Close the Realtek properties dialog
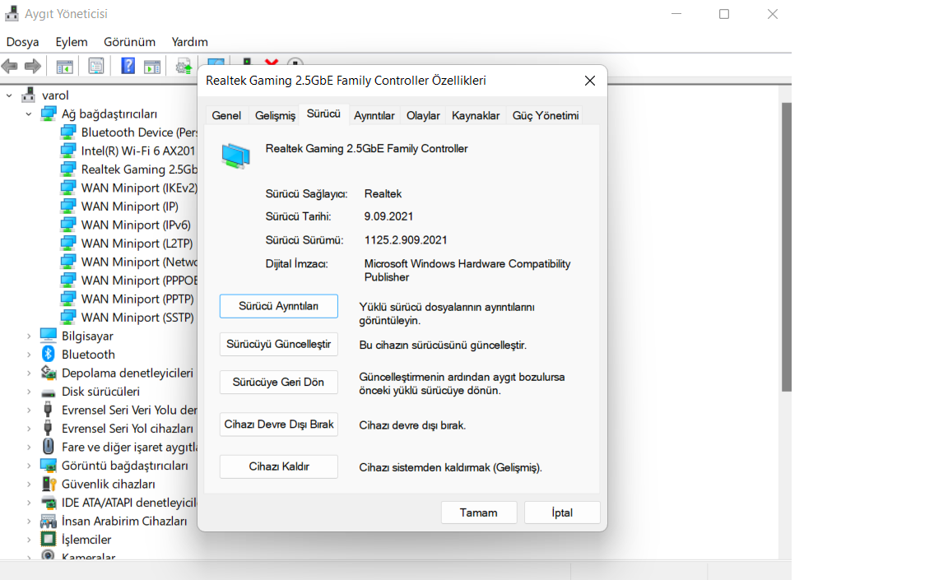This screenshot has width=948, height=580. click(x=590, y=81)
